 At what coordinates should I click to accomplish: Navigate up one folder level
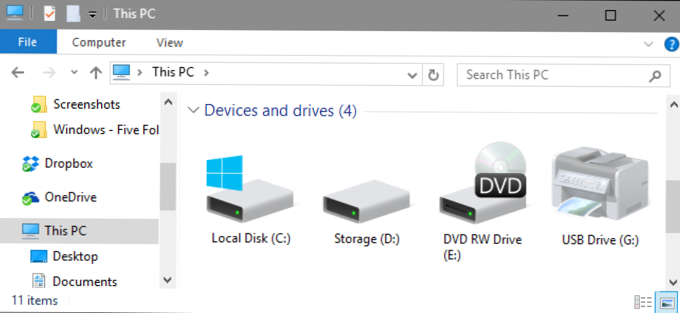(x=96, y=72)
